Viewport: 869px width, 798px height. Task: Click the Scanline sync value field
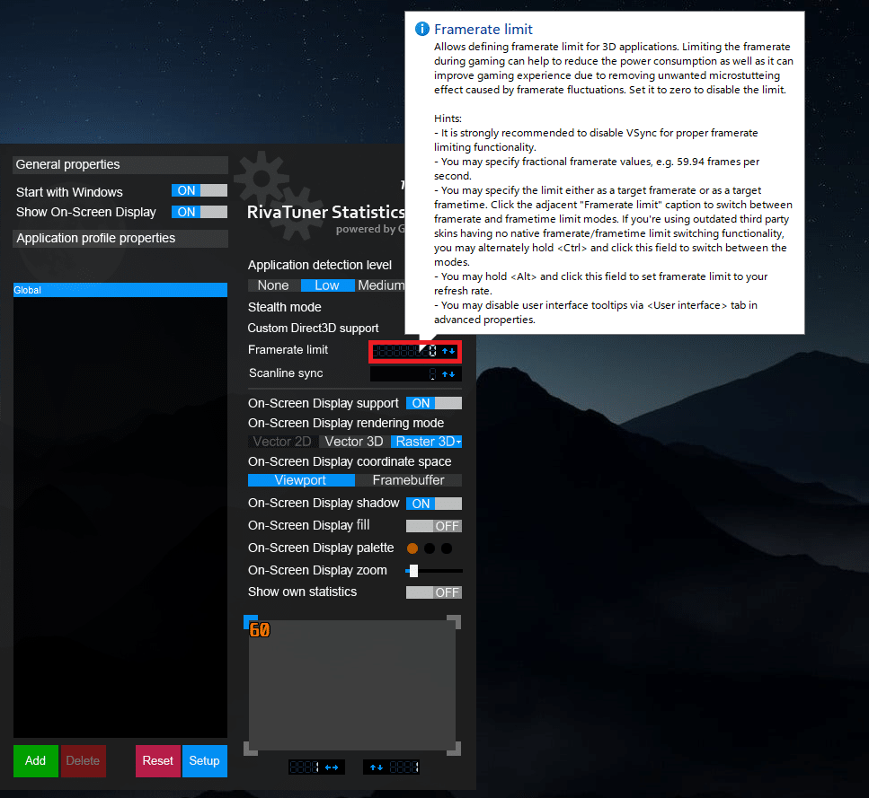pyautogui.click(x=404, y=374)
